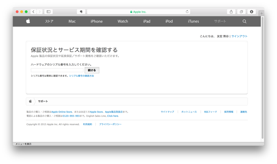Open the ホットニュース footer link

(x=189, y=112)
